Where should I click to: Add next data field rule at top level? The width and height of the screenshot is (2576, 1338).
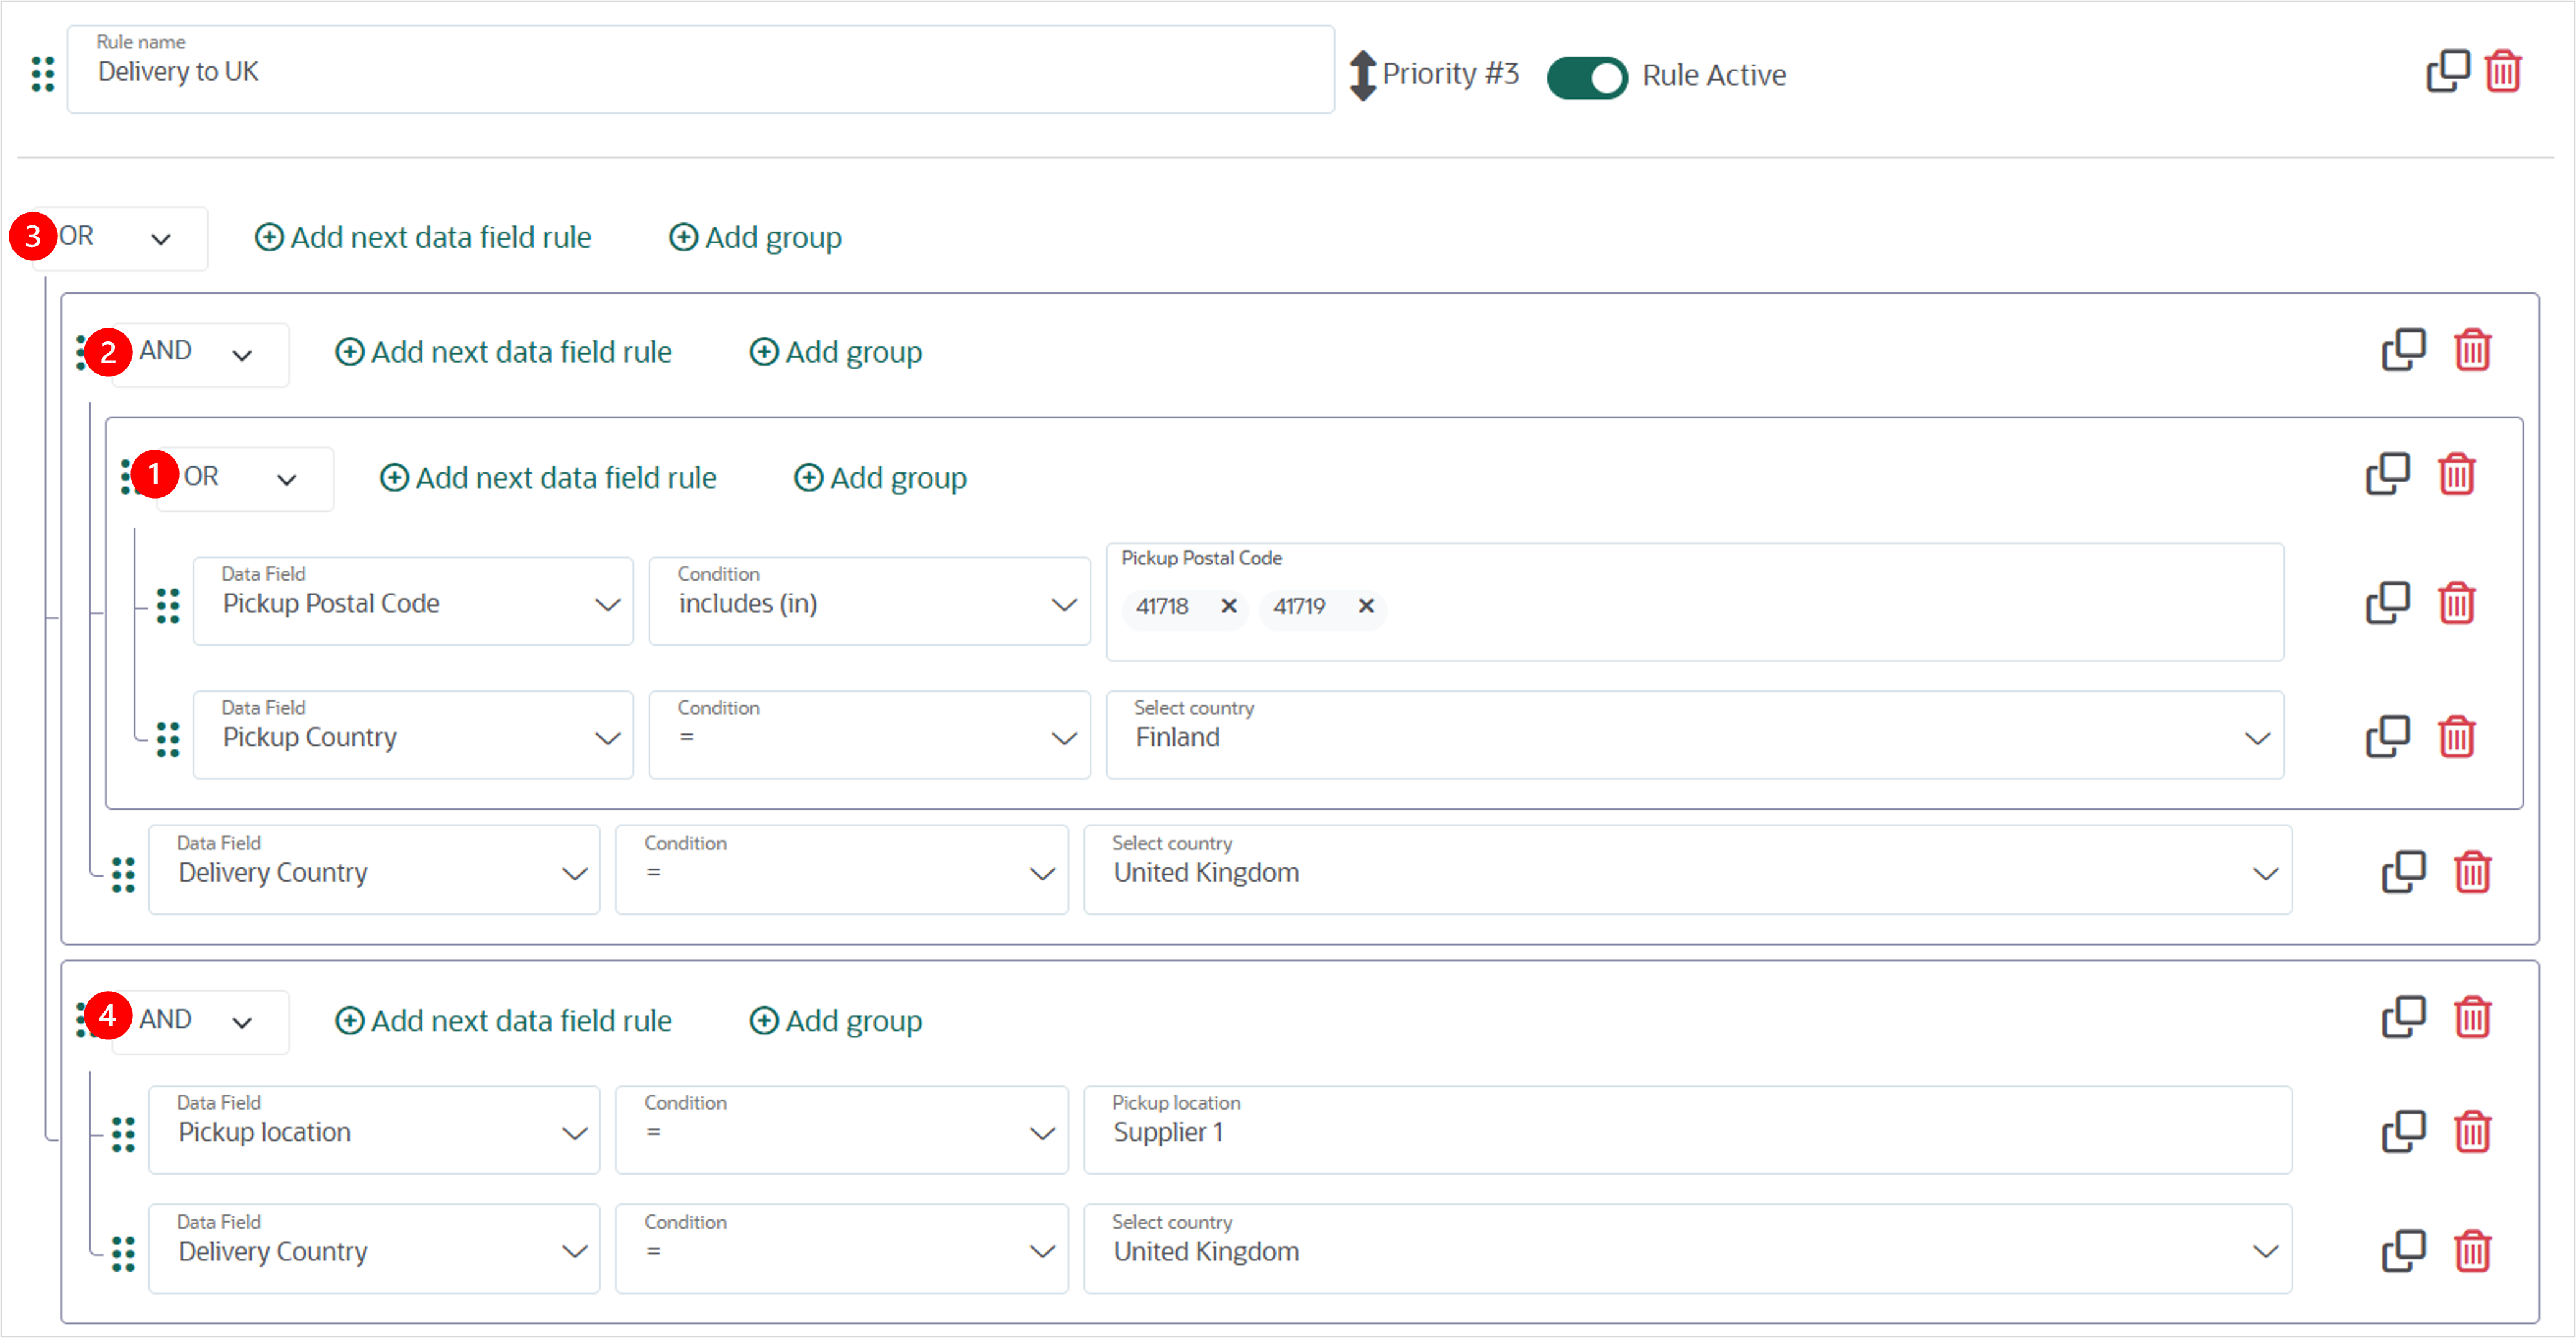click(x=423, y=238)
